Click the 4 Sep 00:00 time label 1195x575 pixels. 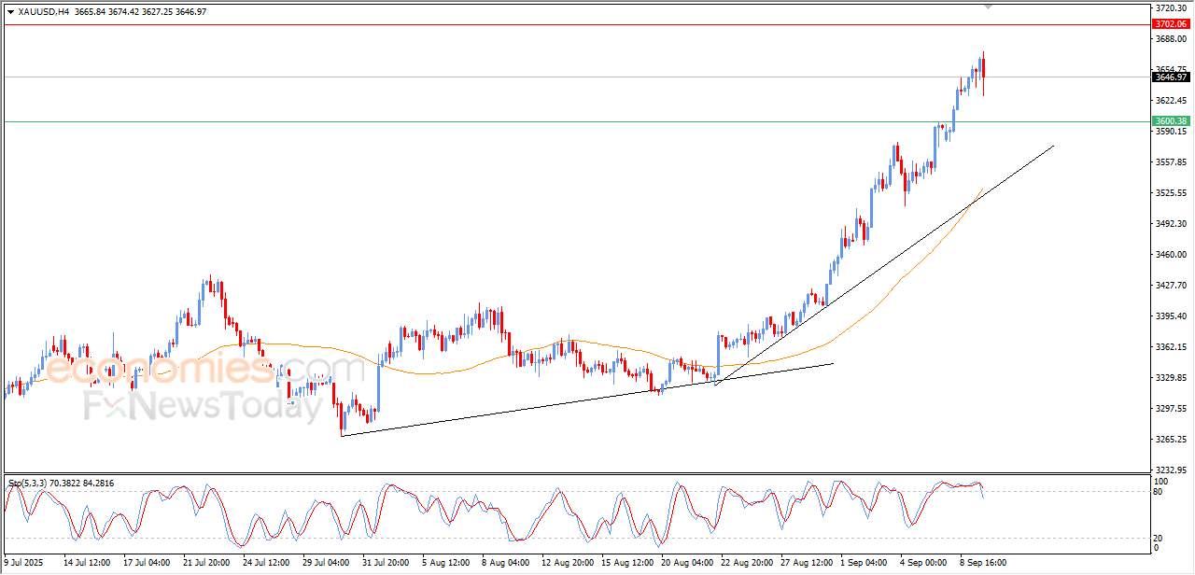[923, 563]
